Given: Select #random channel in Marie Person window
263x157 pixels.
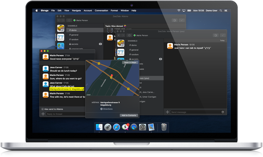Looking at the screenshot, I should pyautogui.click(x=145, y=54).
